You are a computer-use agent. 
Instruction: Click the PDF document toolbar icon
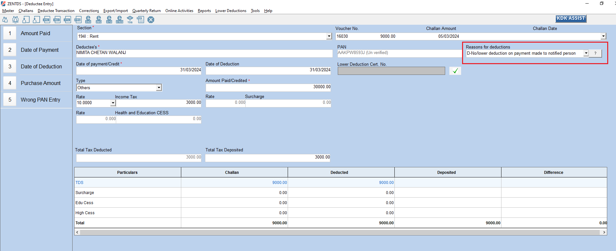[141, 20]
